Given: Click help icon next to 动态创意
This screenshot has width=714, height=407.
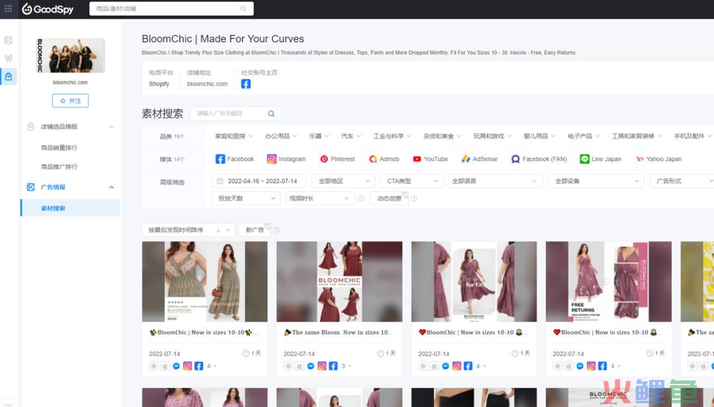Looking at the screenshot, I should [414, 198].
